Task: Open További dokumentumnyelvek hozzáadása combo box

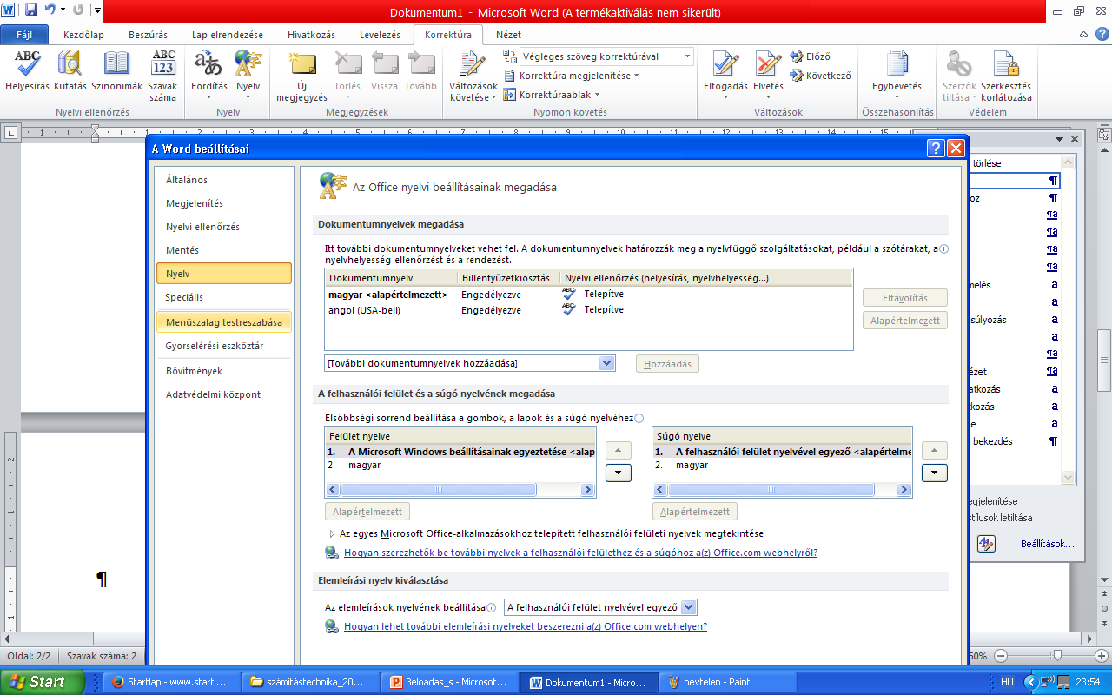Action: point(470,363)
